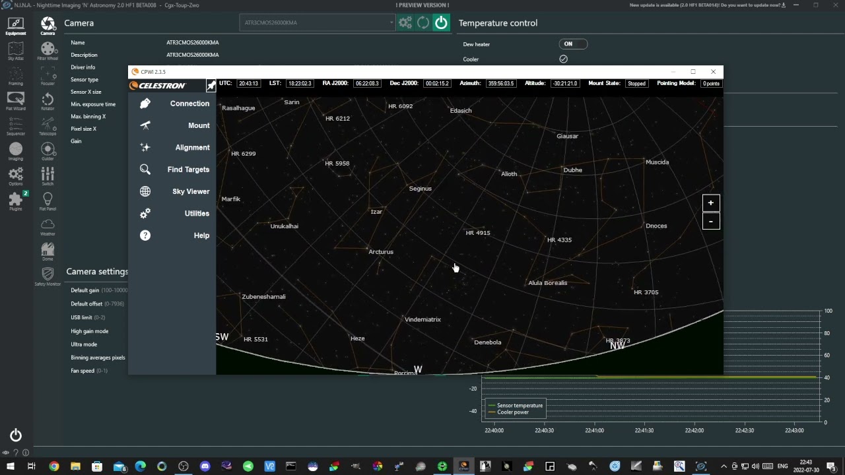Open the notification center in system tray

(831, 466)
